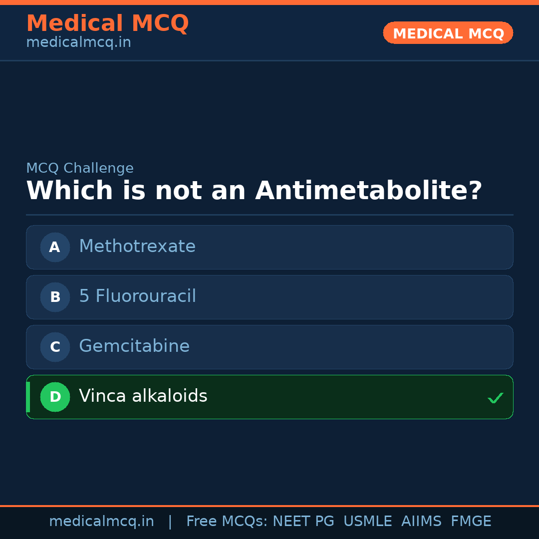Open medicalmcq.in link in the footer

click(101, 522)
